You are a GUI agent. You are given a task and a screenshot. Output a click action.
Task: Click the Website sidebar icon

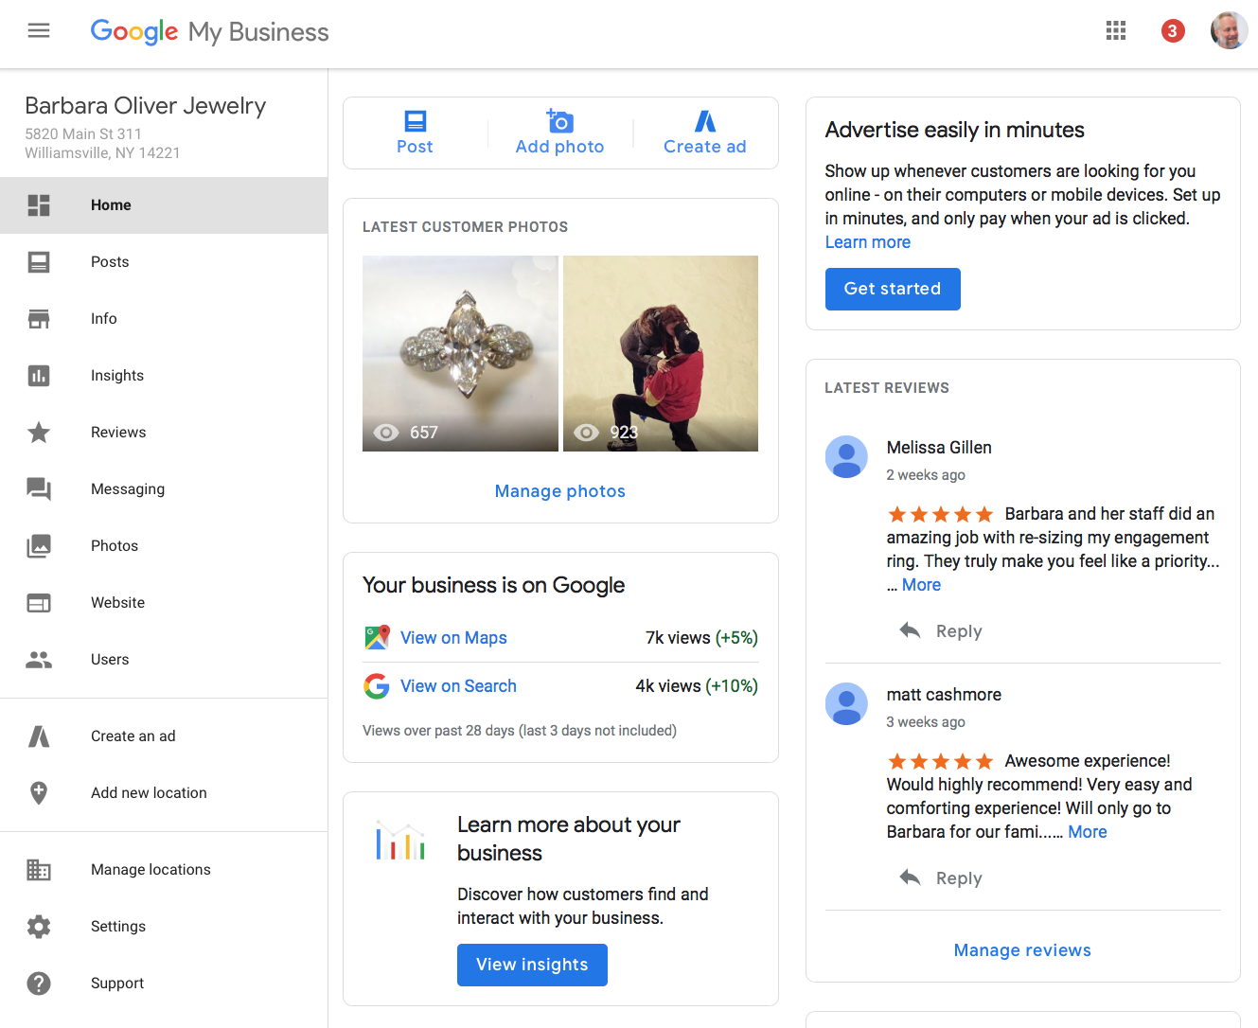[x=39, y=603]
